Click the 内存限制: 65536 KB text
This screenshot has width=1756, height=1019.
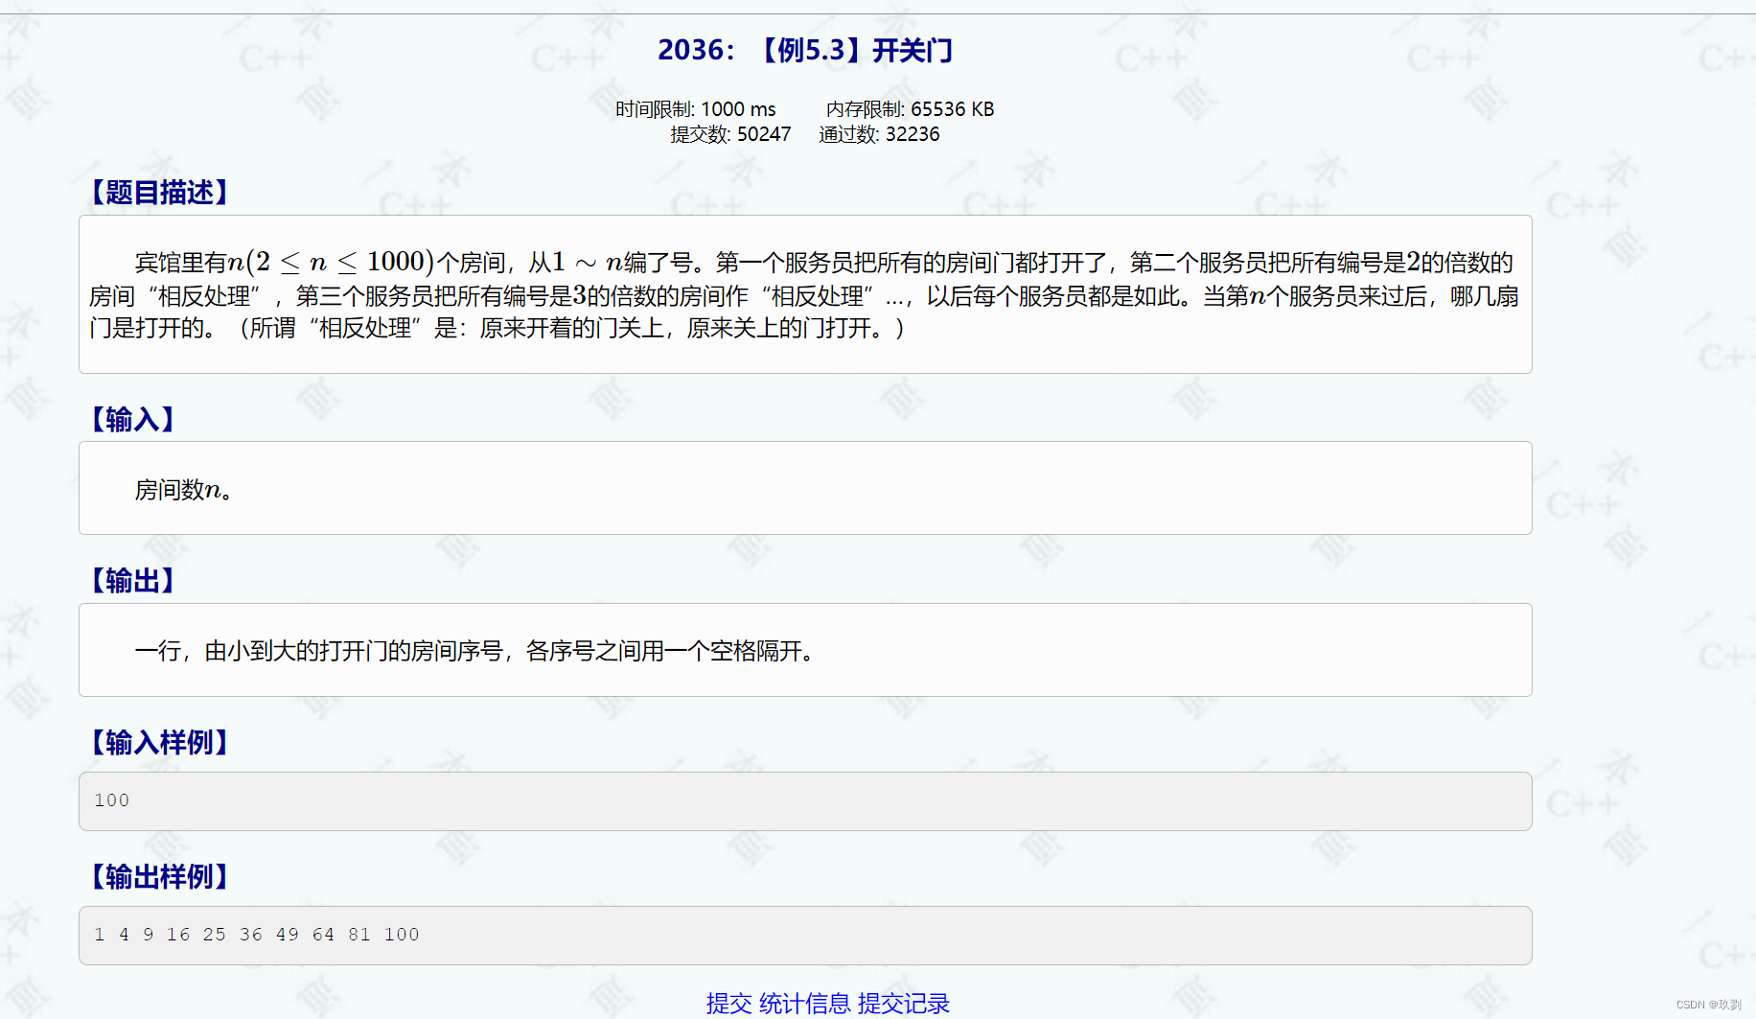(911, 109)
